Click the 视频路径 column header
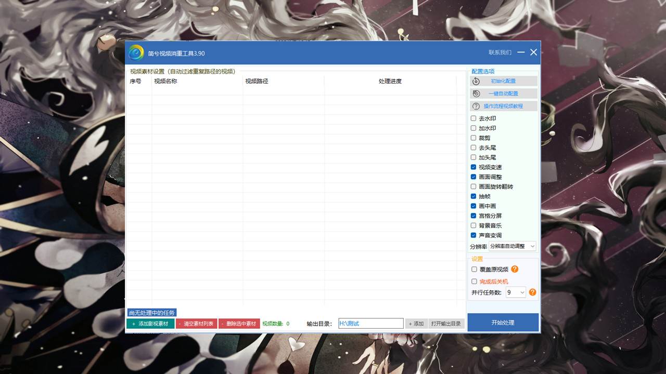Viewport: 666px width, 374px height. click(x=284, y=81)
